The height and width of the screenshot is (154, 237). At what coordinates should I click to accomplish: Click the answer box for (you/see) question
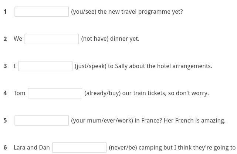(41, 11)
